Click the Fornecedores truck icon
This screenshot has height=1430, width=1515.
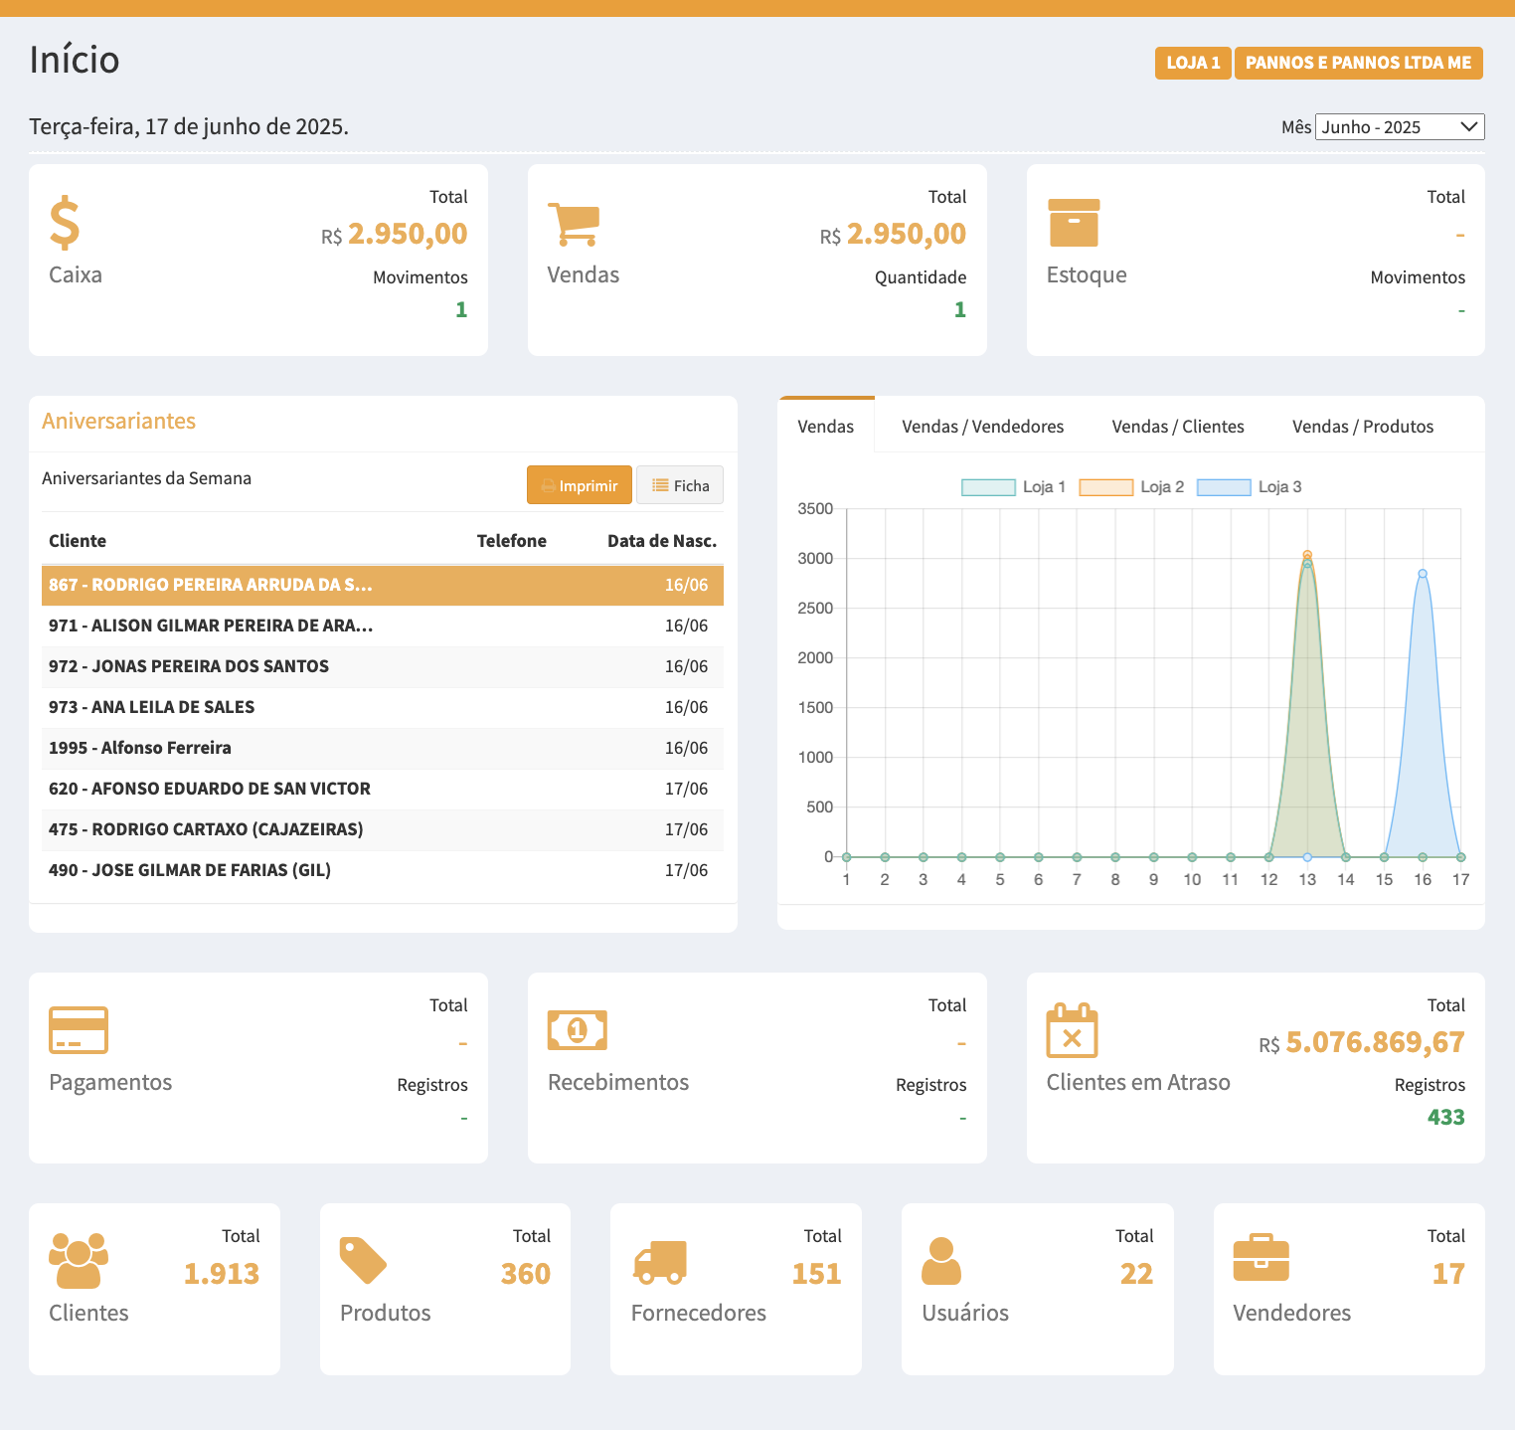(660, 1262)
